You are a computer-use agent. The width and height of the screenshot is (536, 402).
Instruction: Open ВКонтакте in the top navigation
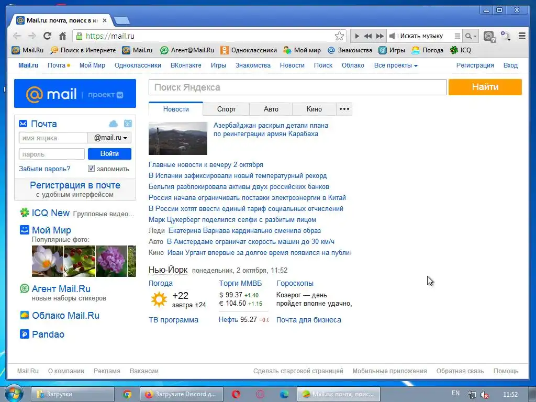pos(186,65)
